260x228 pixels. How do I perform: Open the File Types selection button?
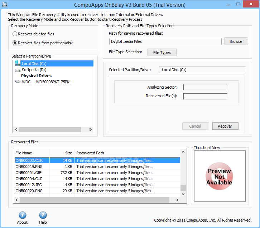[x=162, y=53]
